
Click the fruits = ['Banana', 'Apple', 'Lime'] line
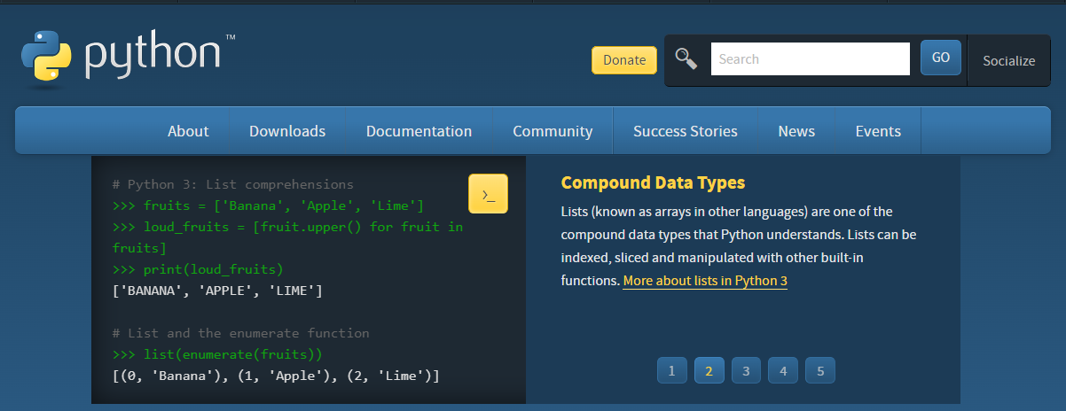[x=269, y=205]
